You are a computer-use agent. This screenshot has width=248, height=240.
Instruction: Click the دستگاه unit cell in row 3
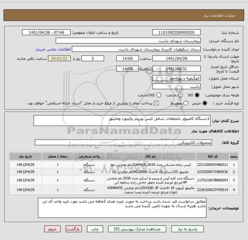click(x=89, y=180)
